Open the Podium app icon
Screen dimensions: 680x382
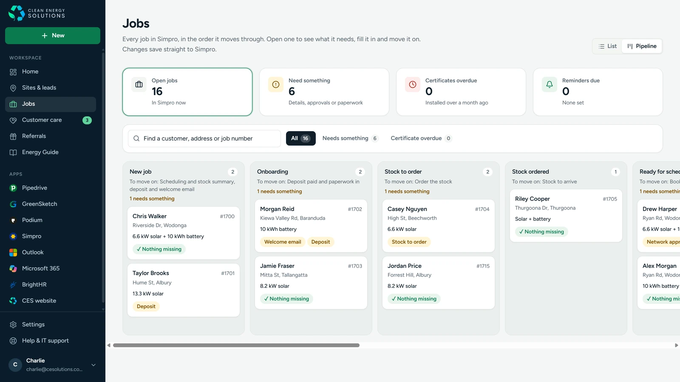point(13,220)
